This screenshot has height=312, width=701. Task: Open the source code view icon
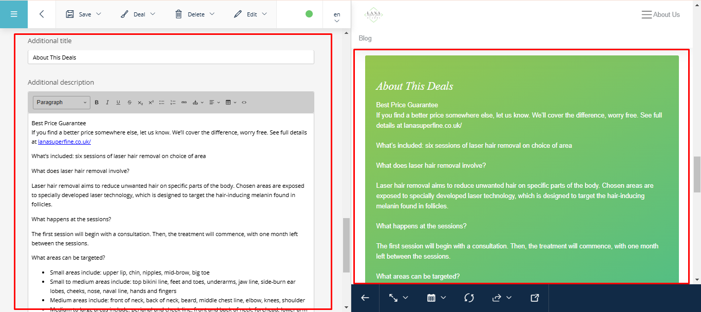(x=244, y=103)
